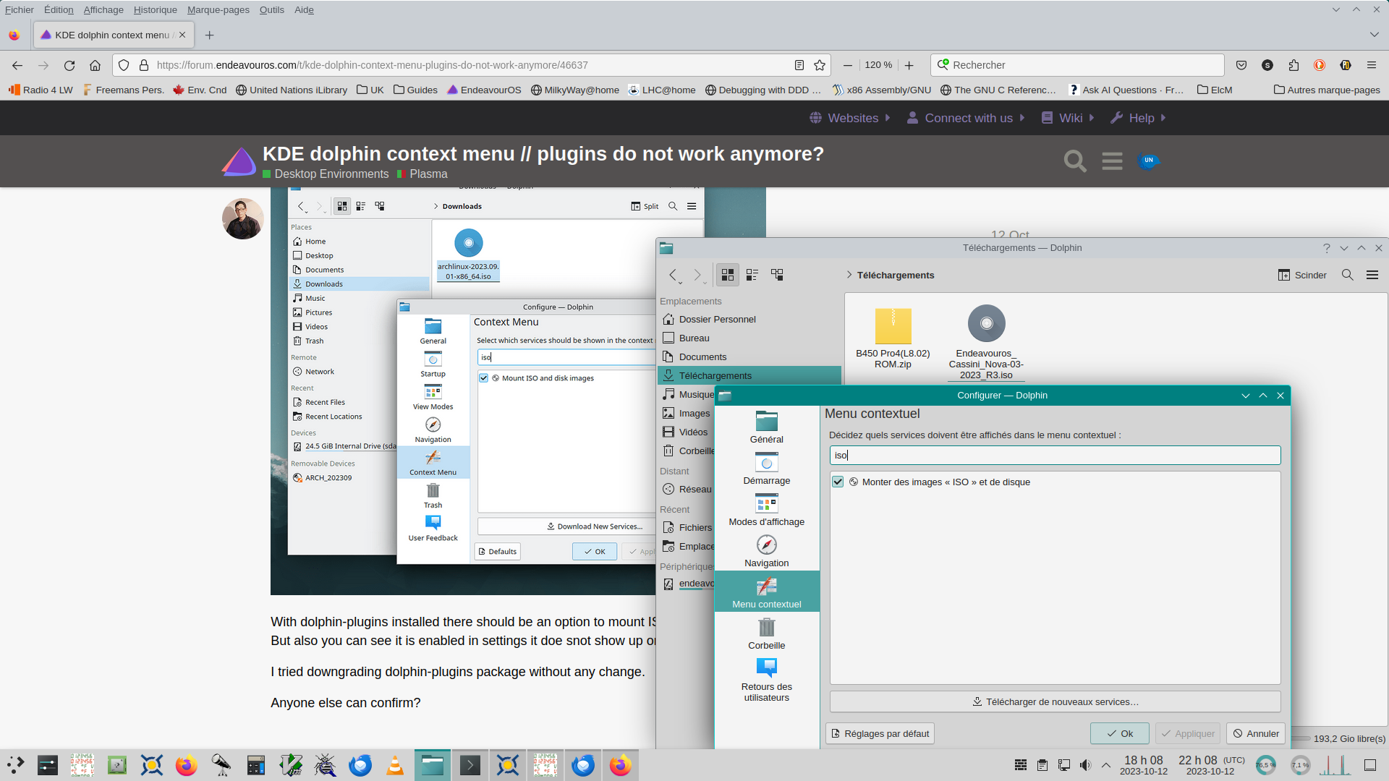Open Firefox list all tabs chevron
The width and height of the screenshot is (1389, 781).
tap(1374, 35)
